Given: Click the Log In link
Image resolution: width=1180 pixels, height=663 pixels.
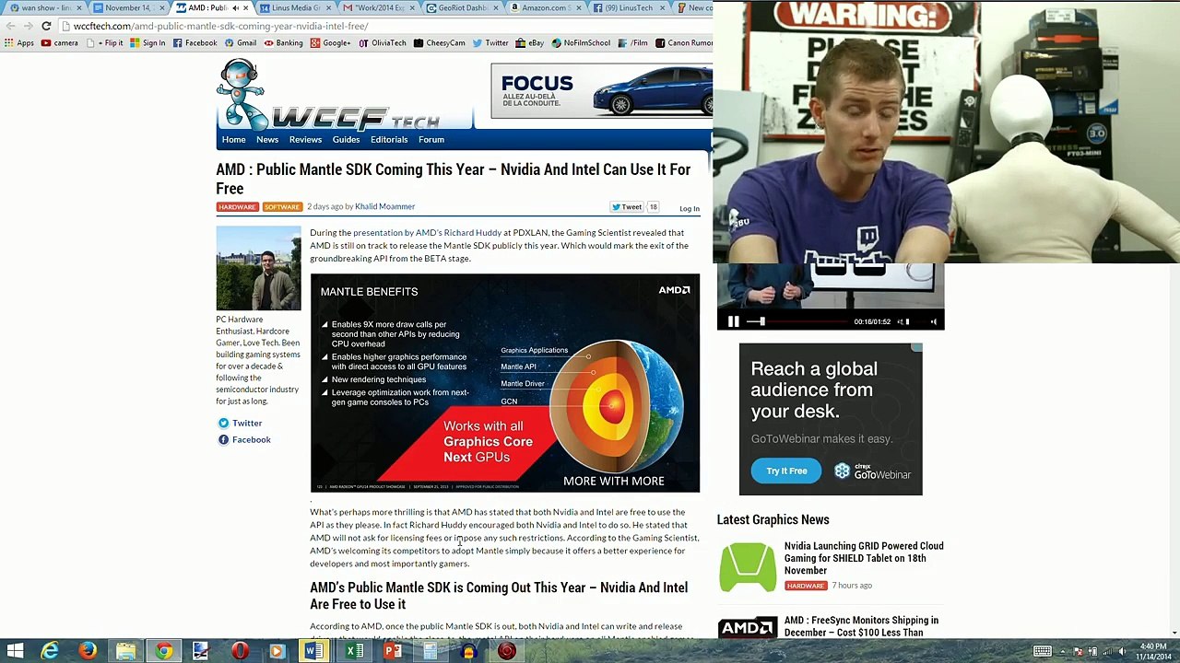Looking at the screenshot, I should click(x=690, y=208).
